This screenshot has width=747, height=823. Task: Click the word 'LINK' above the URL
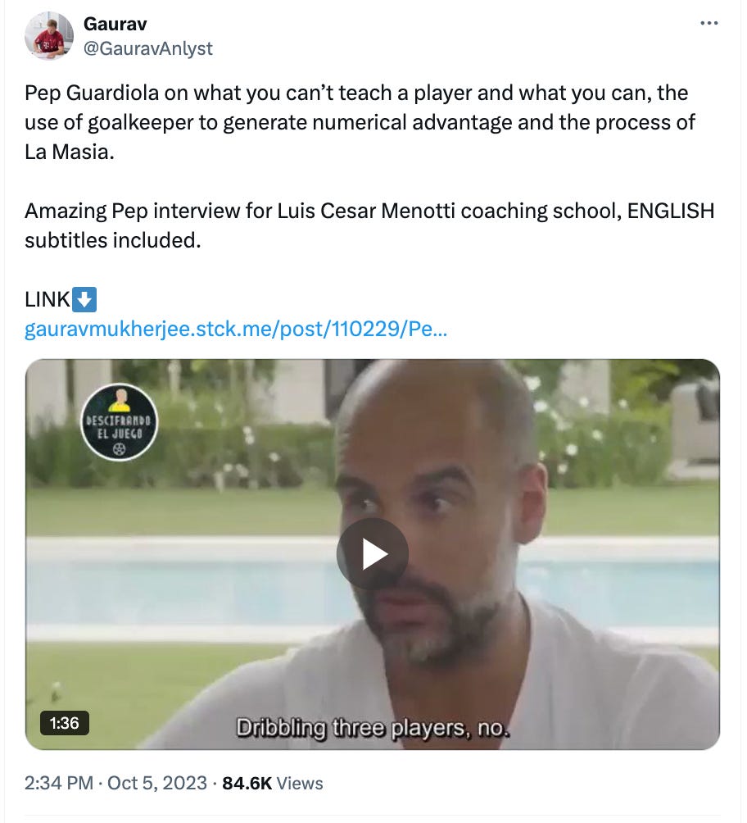coord(48,300)
